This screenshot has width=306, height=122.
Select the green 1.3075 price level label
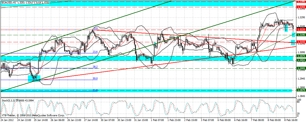tap(301, 56)
